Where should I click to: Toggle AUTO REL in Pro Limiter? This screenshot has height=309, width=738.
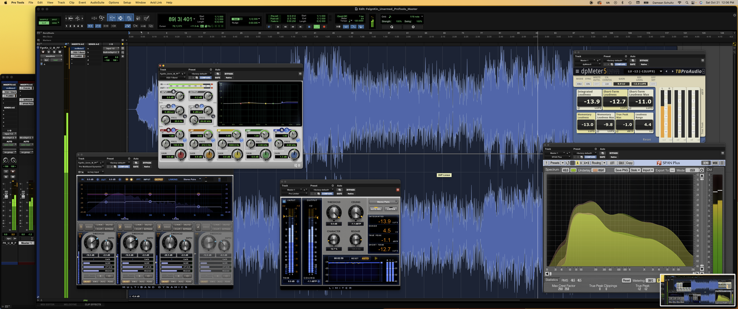[x=376, y=209]
